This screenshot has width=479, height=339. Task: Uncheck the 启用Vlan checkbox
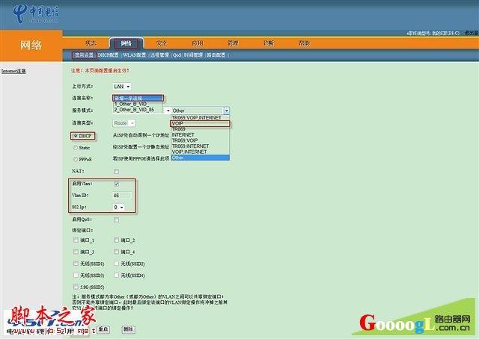pos(116,184)
